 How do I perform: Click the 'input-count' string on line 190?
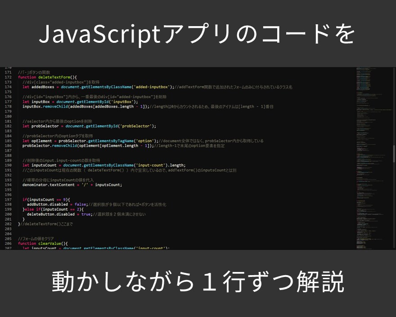pyautogui.click(x=152, y=165)
